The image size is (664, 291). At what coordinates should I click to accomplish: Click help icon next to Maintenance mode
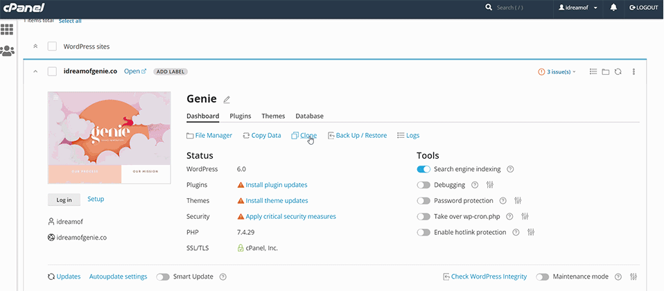[618, 276]
